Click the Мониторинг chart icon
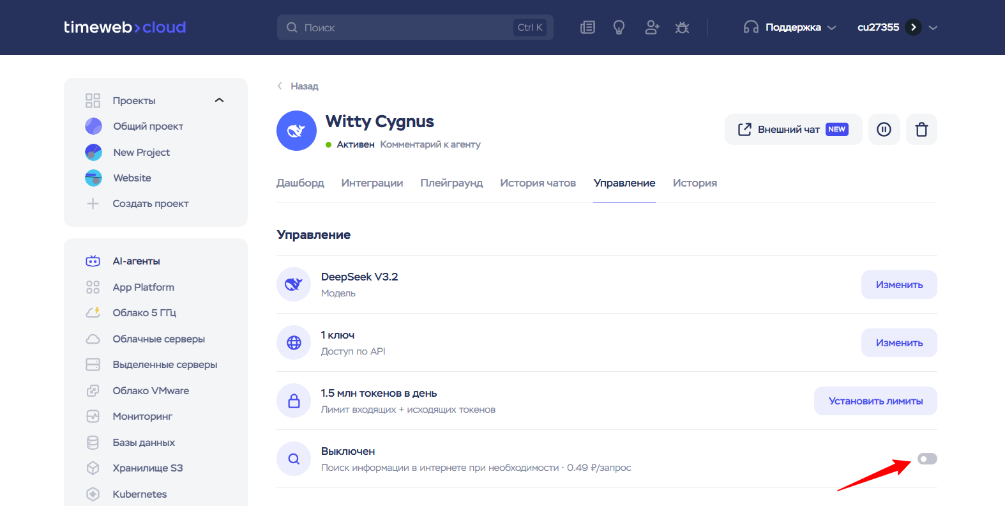Screen dimensions: 1005x506 pos(93,416)
